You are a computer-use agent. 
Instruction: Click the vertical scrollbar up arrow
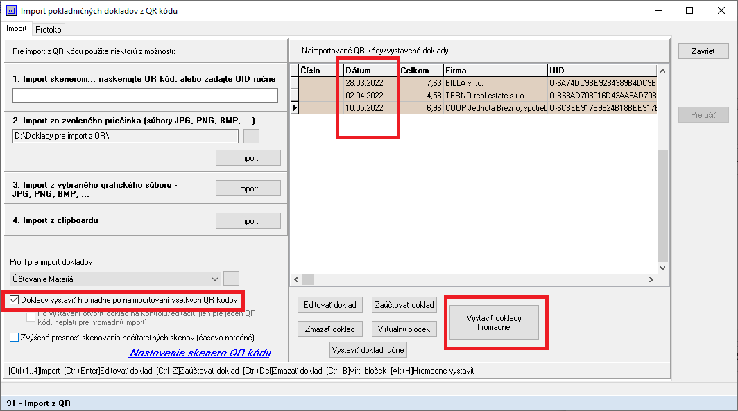tap(662, 71)
